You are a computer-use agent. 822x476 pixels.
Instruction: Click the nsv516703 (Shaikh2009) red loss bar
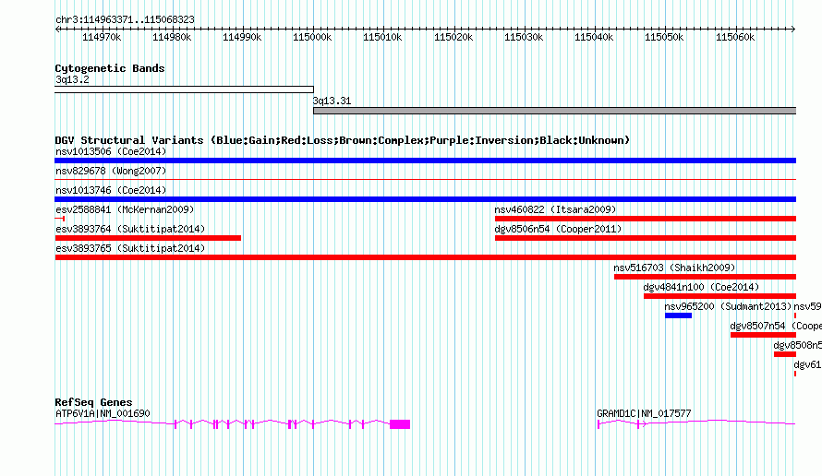coord(705,277)
